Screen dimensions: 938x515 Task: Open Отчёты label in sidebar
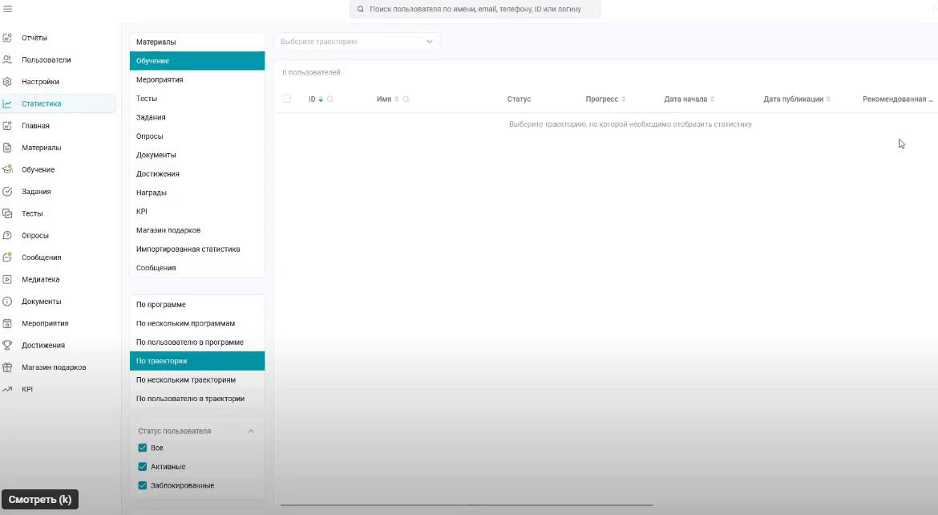(34, 38)
